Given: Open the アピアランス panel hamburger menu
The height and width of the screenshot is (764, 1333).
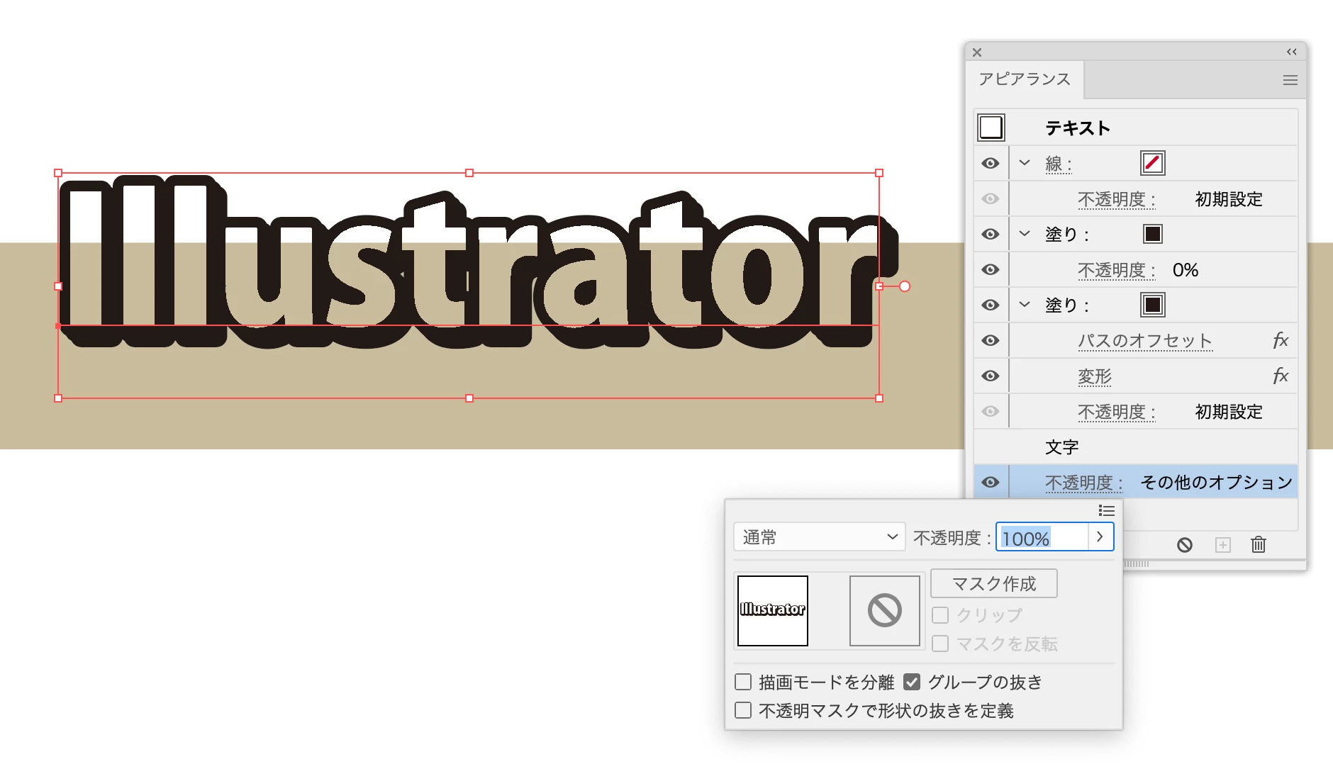Looking at the screenshot, I should click(x=1290, y=80).
